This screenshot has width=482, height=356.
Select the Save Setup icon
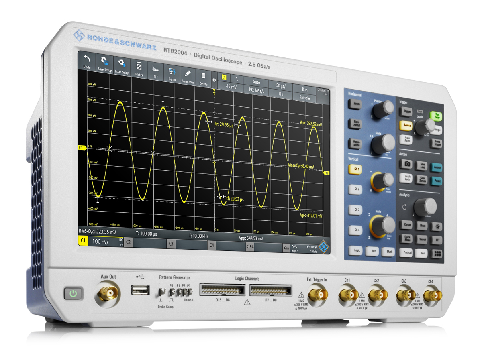tap(104, 61)
